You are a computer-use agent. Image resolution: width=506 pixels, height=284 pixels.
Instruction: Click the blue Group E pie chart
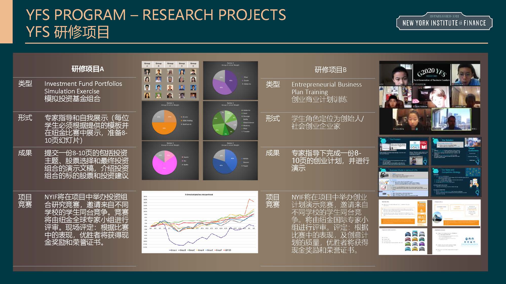click(x=225, y=162)
